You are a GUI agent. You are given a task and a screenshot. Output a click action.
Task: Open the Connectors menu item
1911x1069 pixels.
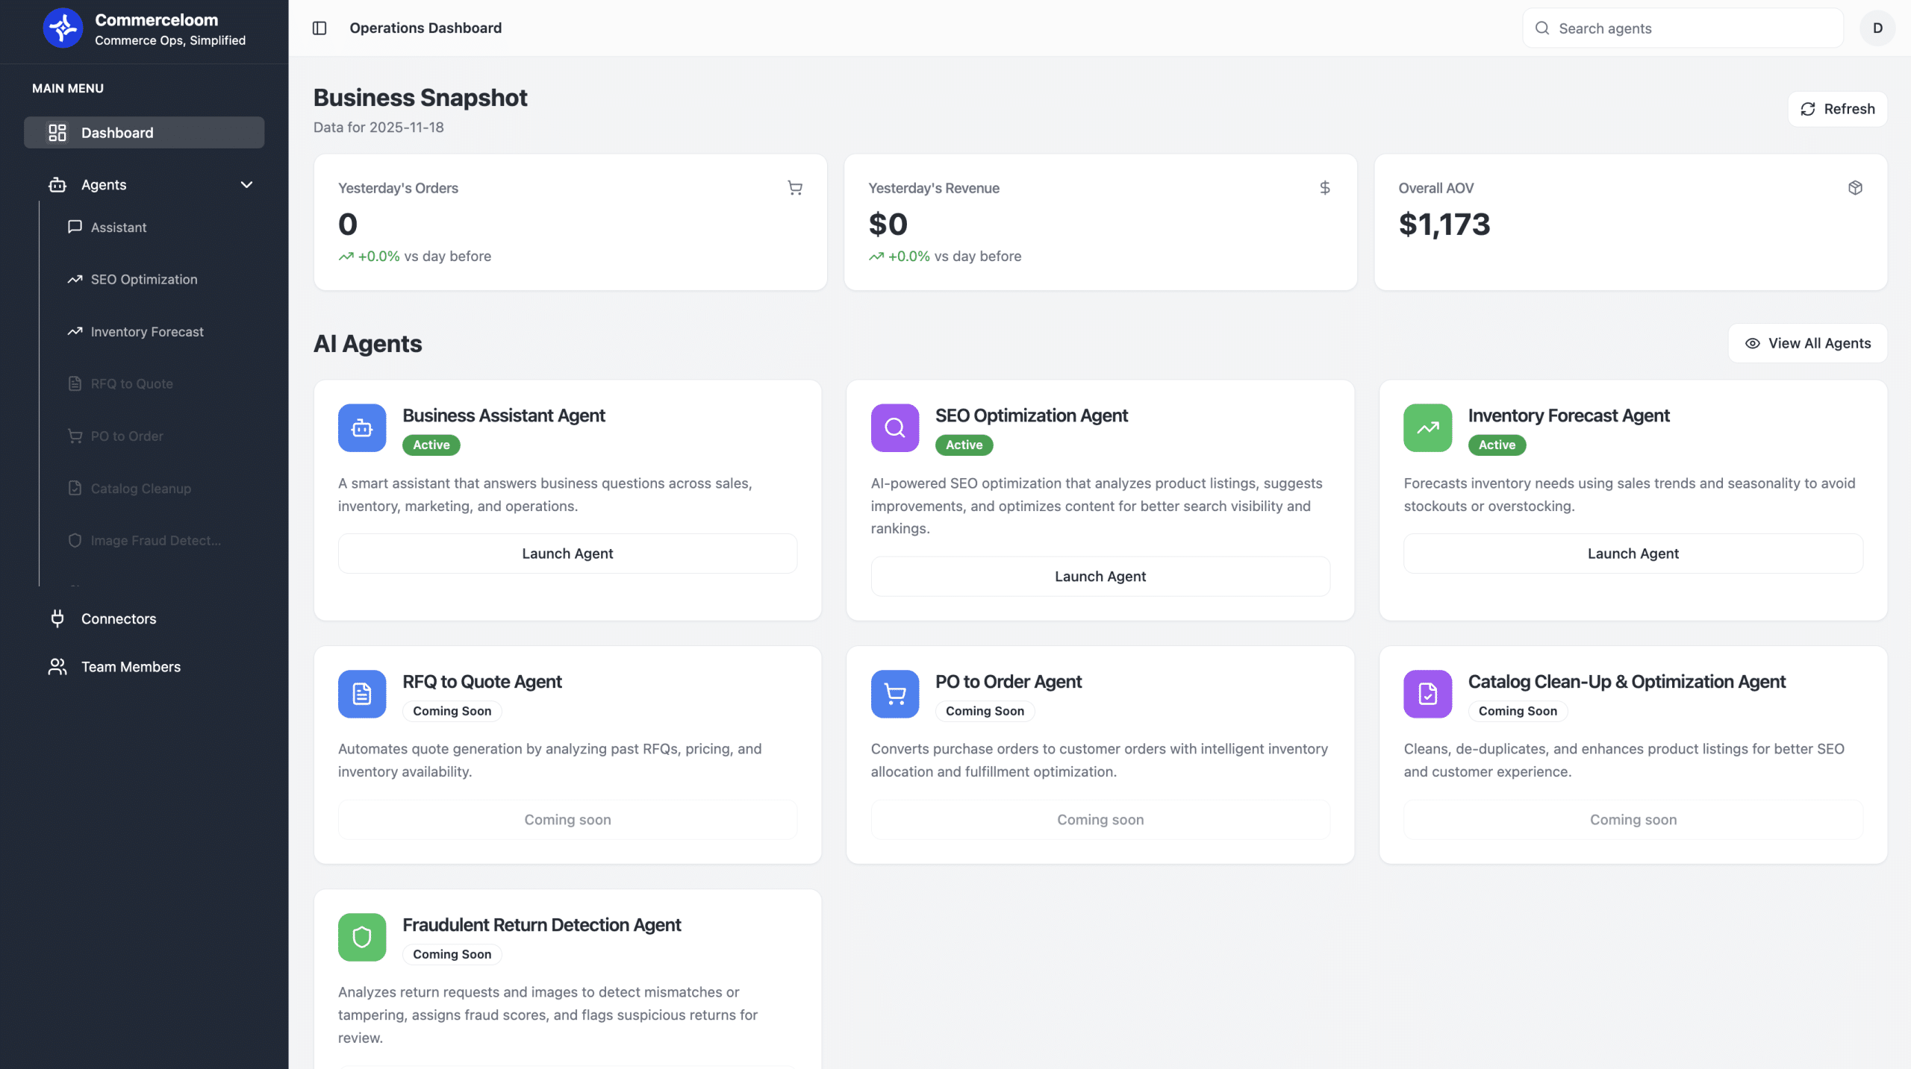pos(119,618)
